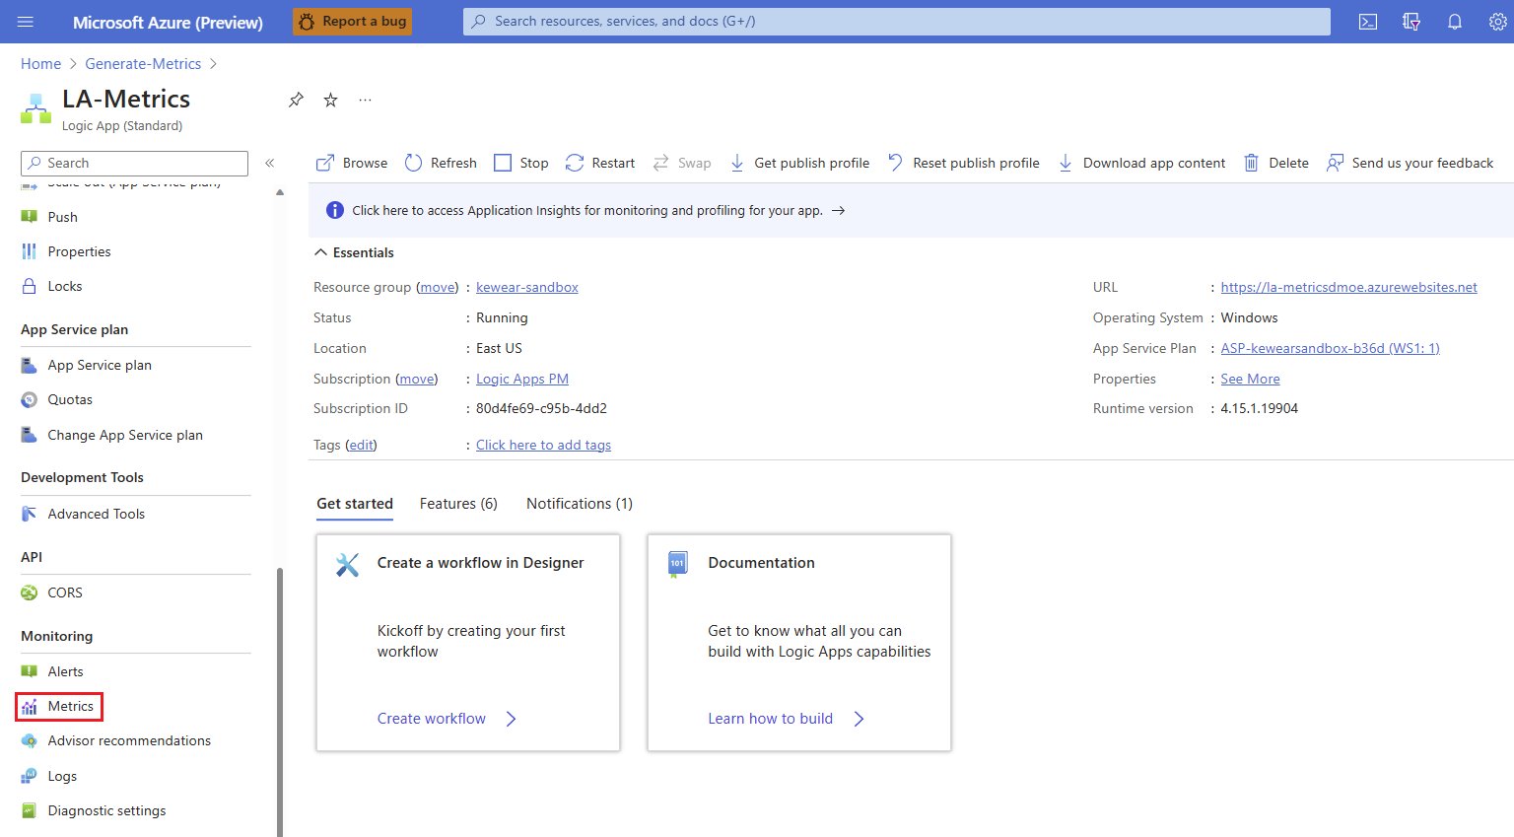Open the more options ellipsis beside LA-Metrics
Viewport: 1514px width, 837px height.
pos(366,100)
